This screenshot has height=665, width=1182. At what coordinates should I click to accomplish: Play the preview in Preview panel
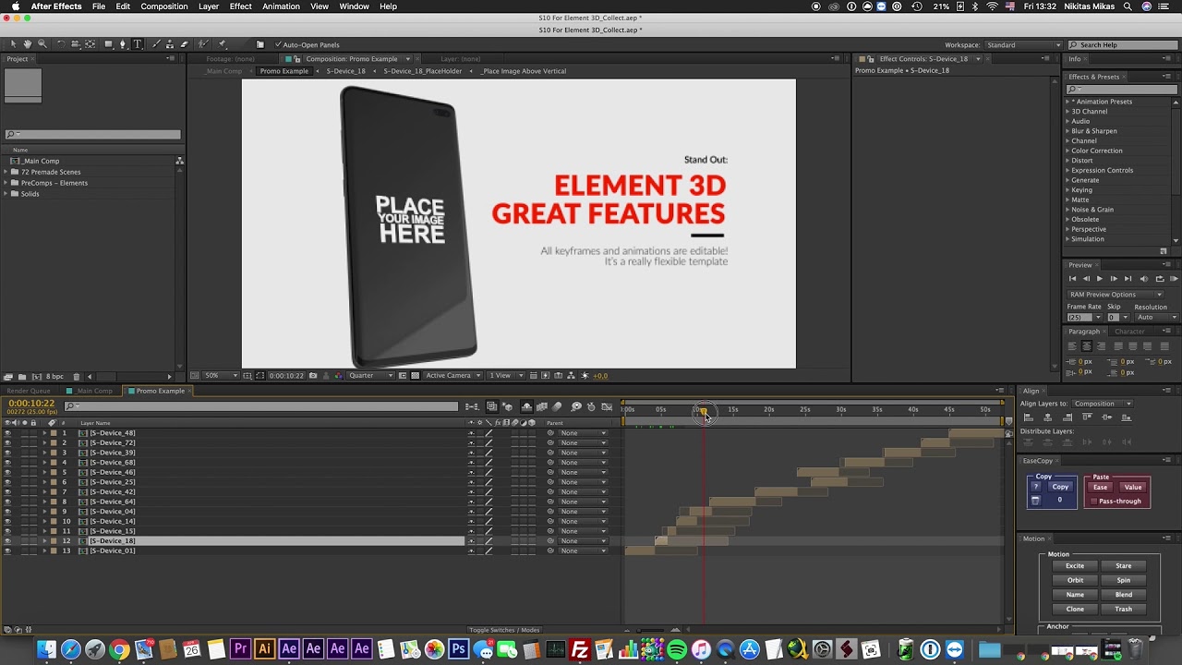point(1099,279)
